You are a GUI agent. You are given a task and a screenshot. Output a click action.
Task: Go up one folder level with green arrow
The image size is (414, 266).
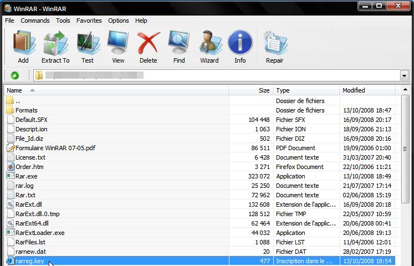pos(15,75)
